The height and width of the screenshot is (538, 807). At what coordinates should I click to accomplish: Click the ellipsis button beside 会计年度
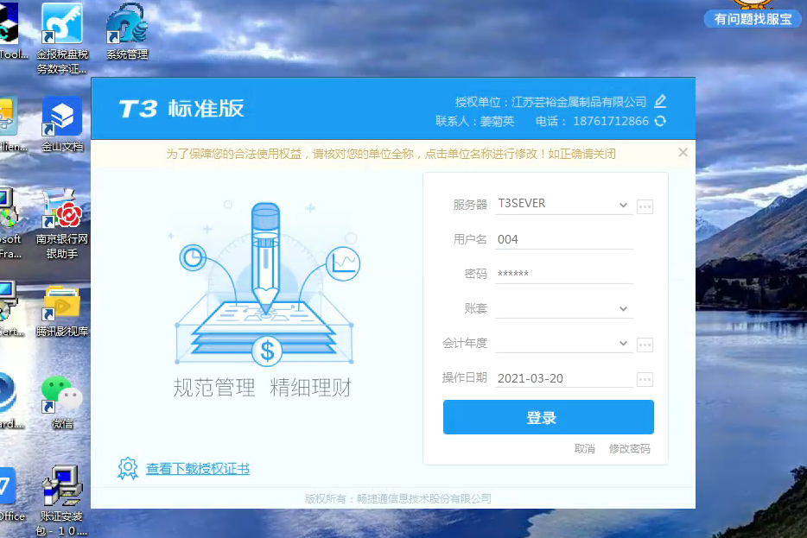[x=645, y=345]
